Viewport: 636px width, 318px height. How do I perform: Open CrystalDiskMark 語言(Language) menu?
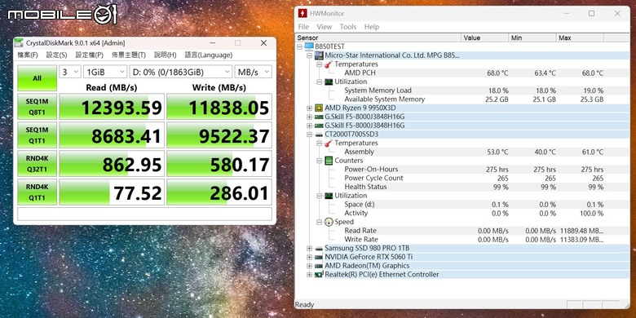point(209,55)
